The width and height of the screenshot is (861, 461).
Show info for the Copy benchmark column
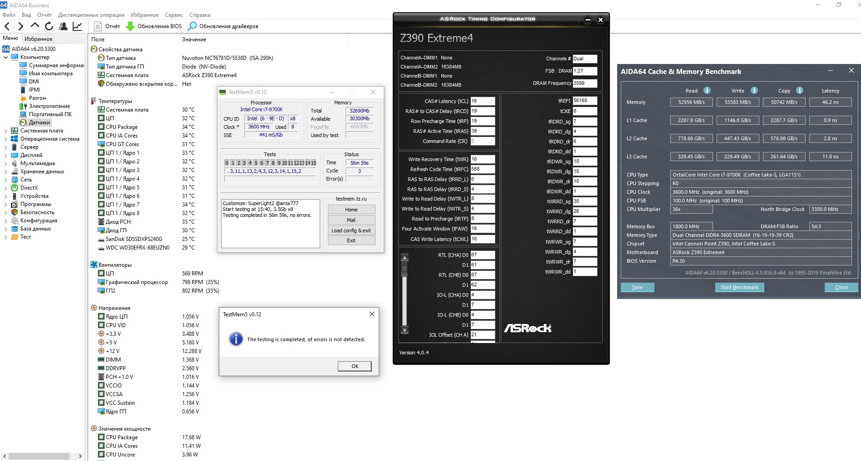pos(800,90)
